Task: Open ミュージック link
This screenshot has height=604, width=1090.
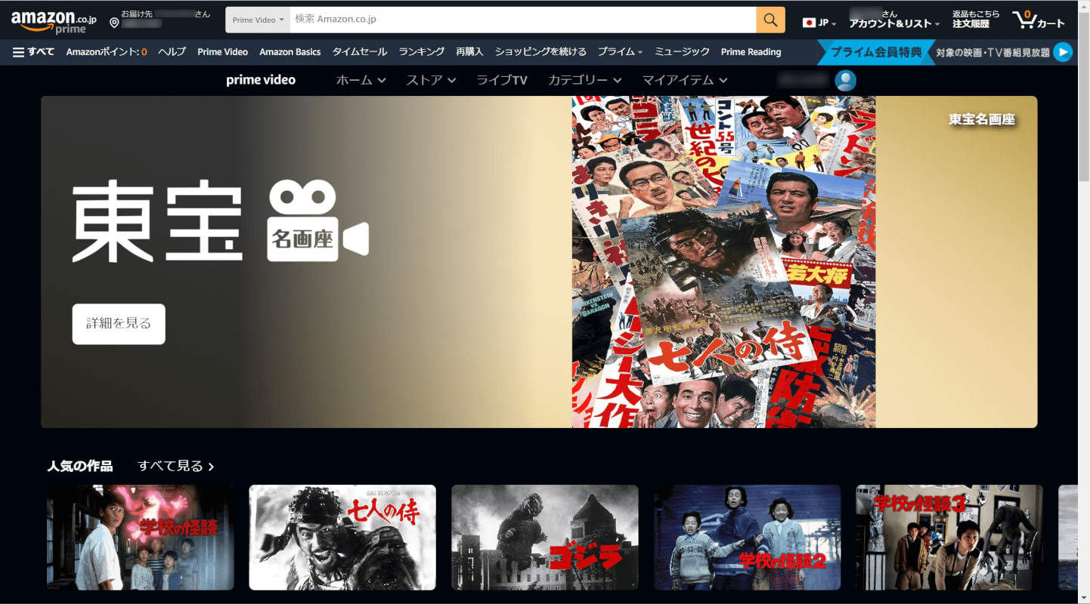Action: point(682,52)
